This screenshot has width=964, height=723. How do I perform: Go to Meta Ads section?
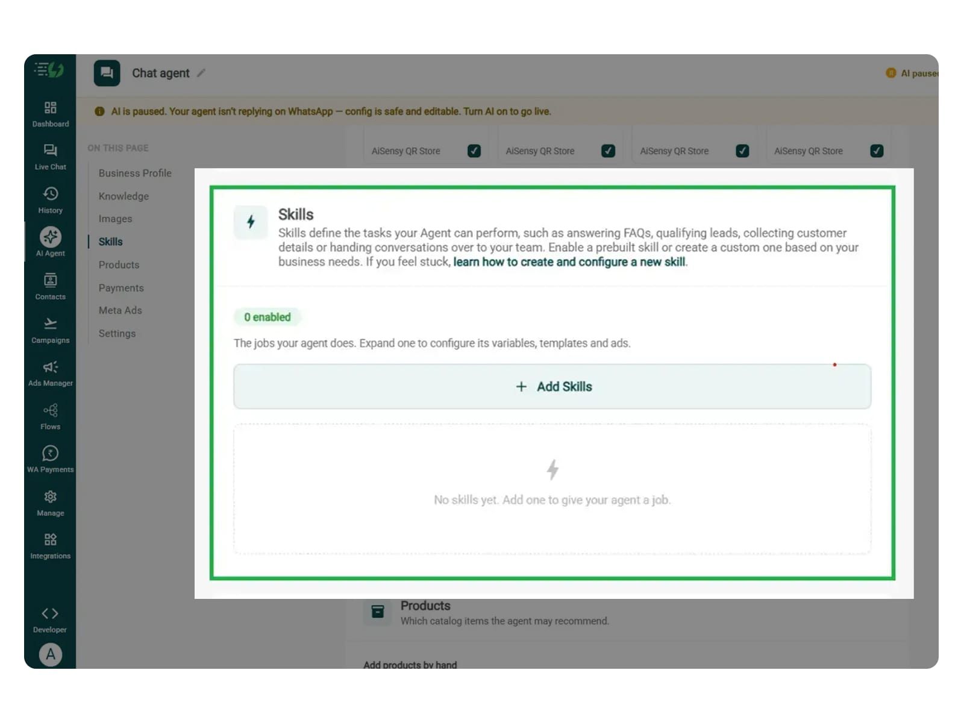coord(120,310)
